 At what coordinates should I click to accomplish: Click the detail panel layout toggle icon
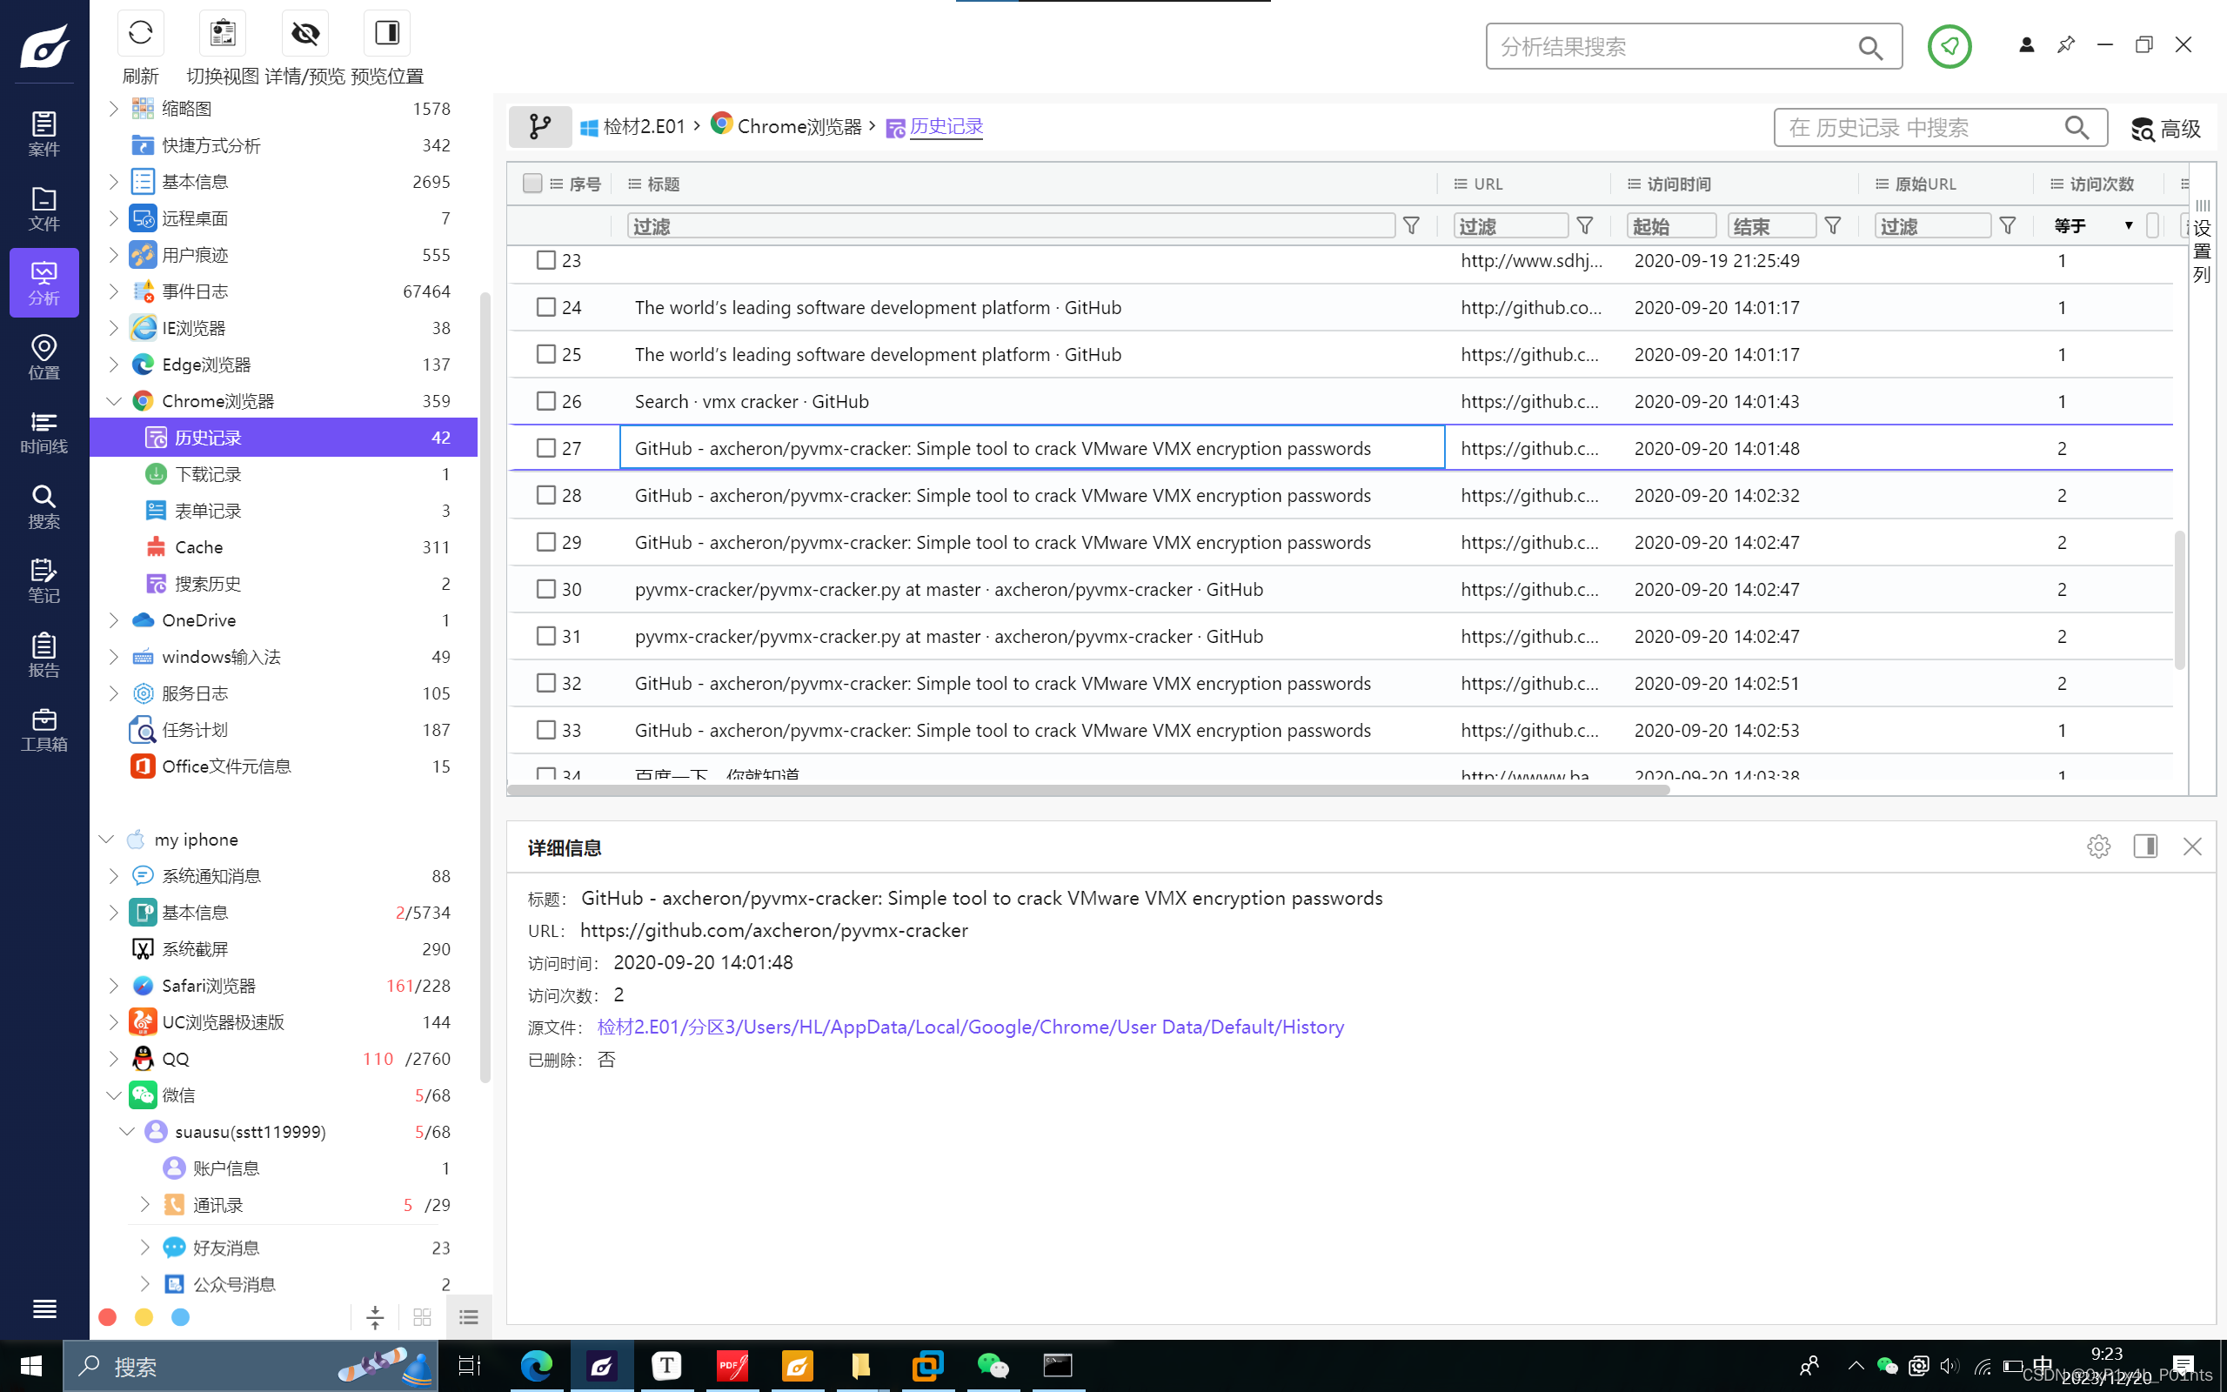coord(2145,846)
